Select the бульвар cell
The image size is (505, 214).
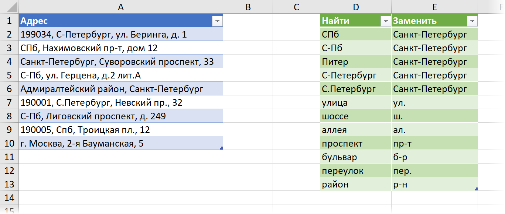click(x=356, y=157)
